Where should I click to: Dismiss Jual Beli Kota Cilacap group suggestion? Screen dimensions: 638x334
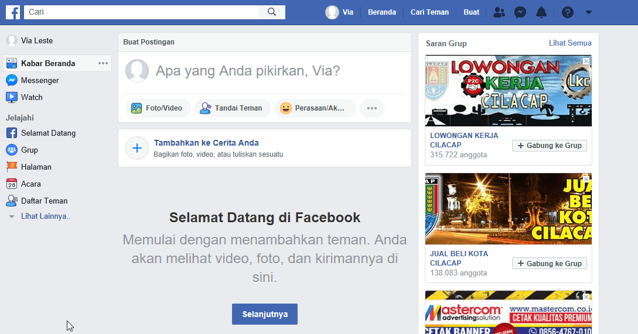click(586, 179)
